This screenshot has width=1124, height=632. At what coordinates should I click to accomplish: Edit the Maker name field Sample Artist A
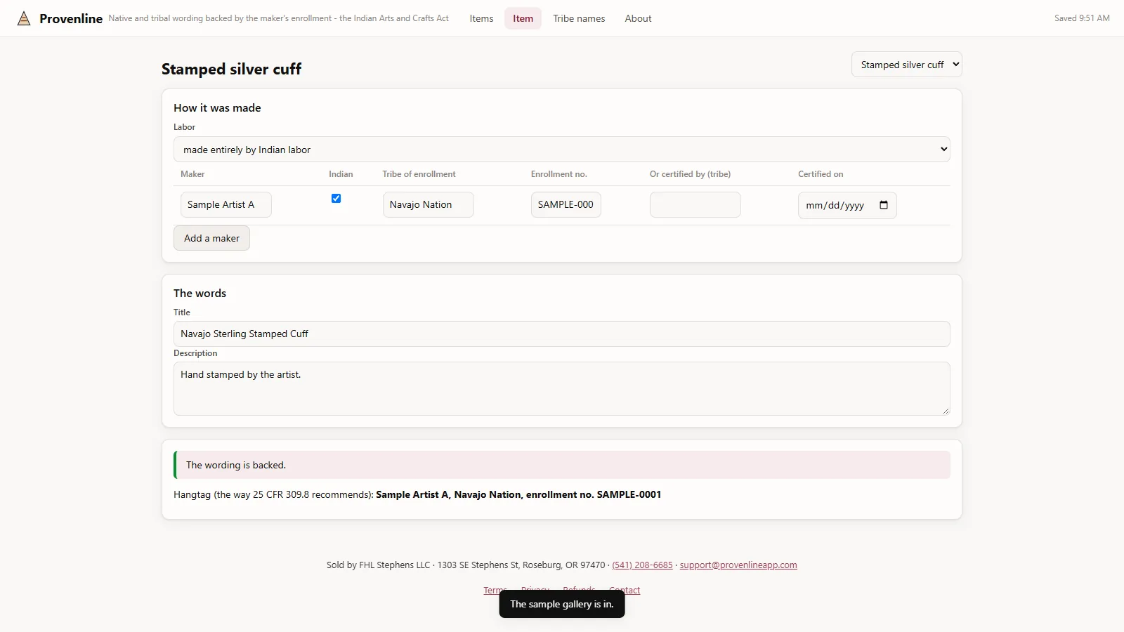coord(226,205)
